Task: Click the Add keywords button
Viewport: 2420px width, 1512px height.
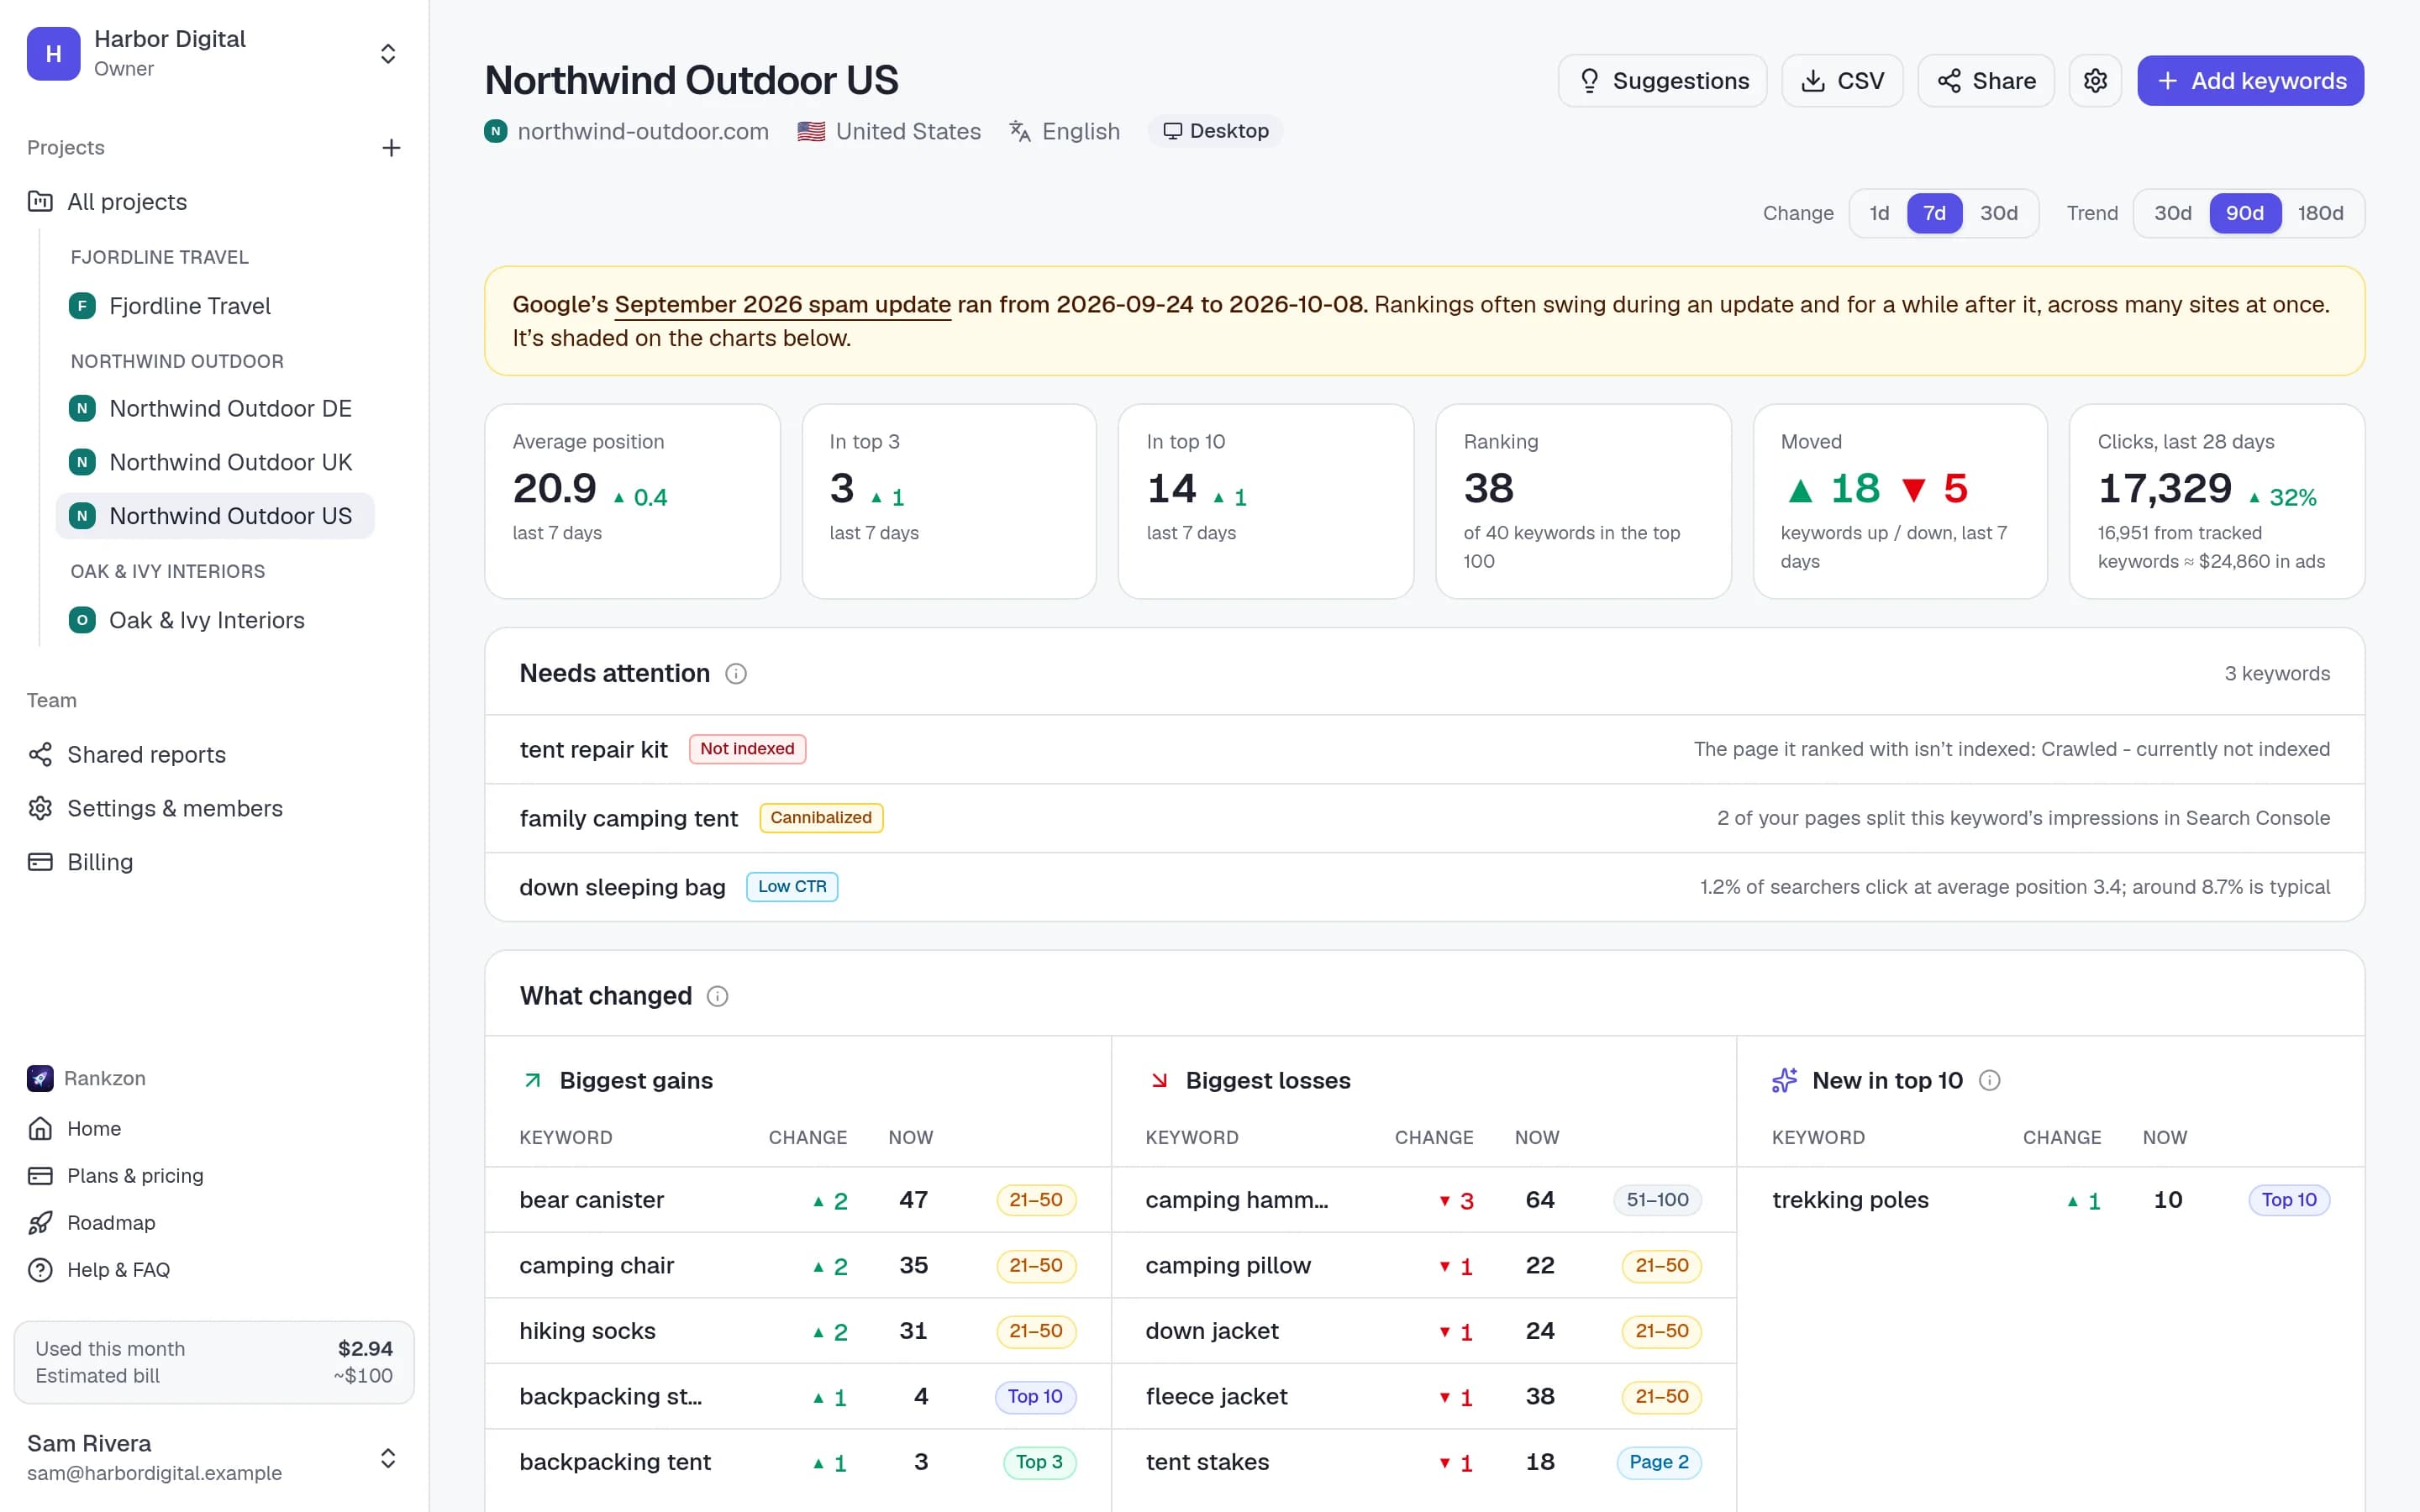Action: (x=2250, y=81)
